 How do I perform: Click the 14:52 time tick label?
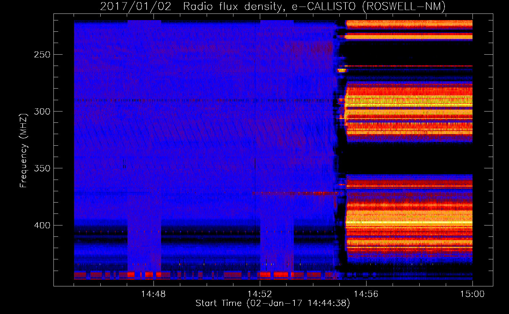260,294
